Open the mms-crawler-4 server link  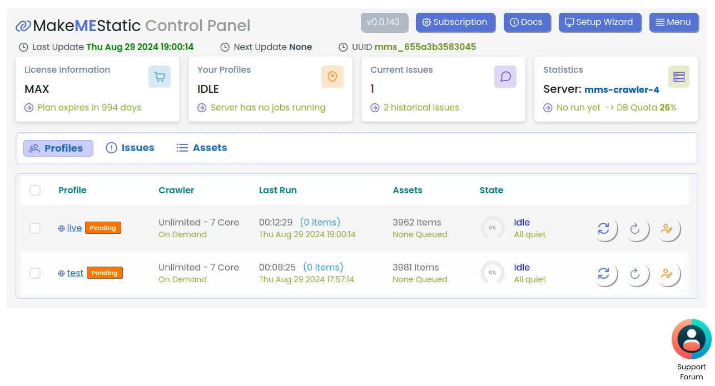(x=622, y=89)
